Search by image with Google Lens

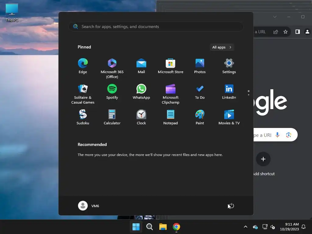[289, 135]
